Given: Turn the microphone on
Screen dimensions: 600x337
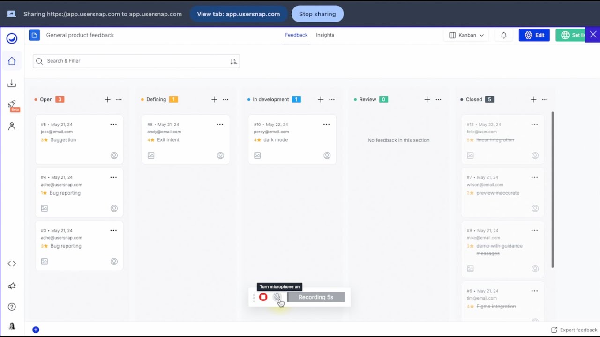Looking at the screenshot, I should (277, 297).
